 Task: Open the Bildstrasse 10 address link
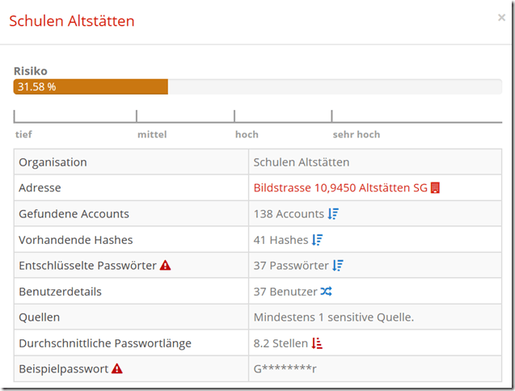click(x=340, y=188)
